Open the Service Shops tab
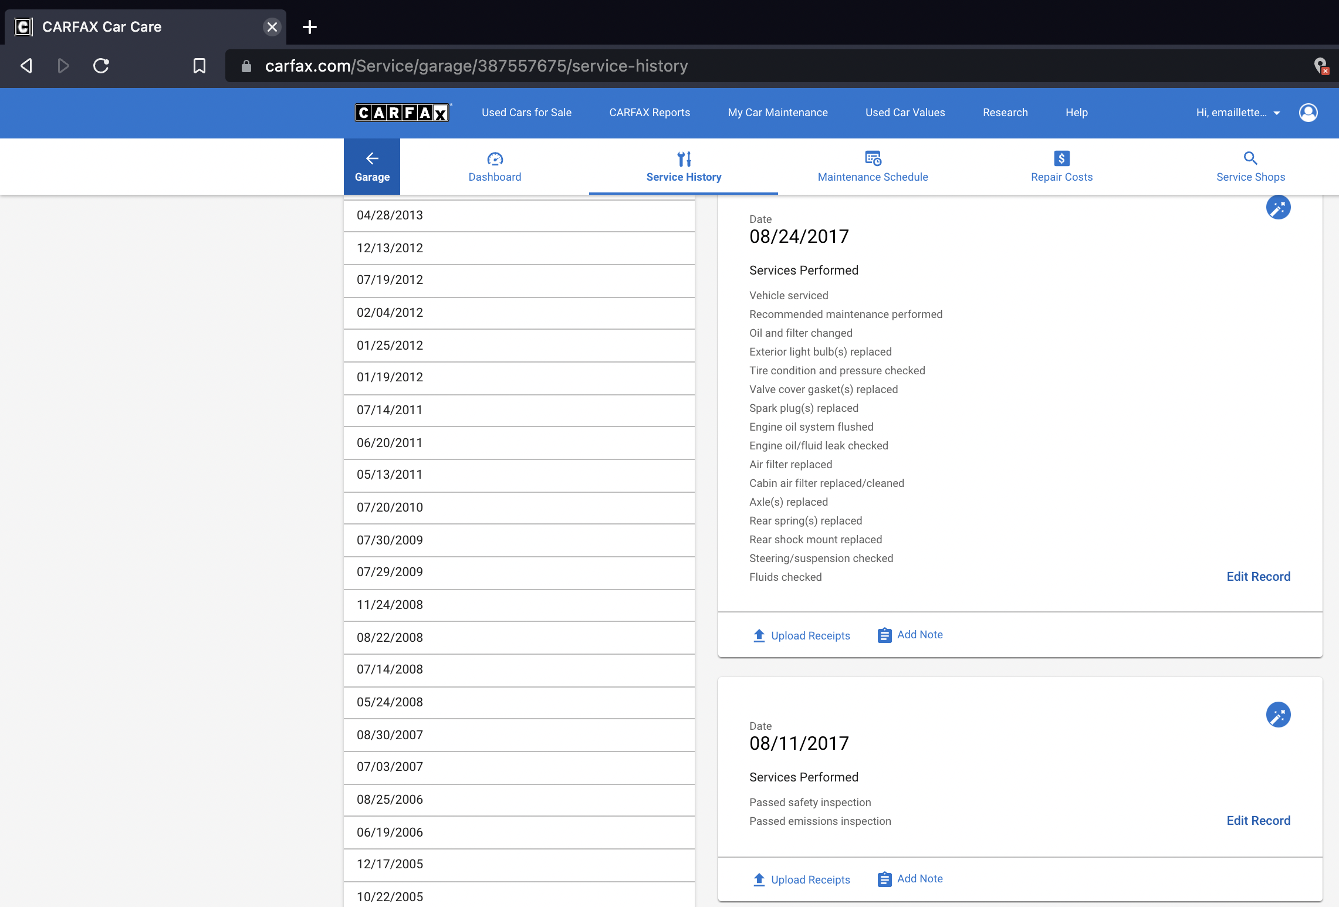 pyautogui.click(x=1250, y=167)
